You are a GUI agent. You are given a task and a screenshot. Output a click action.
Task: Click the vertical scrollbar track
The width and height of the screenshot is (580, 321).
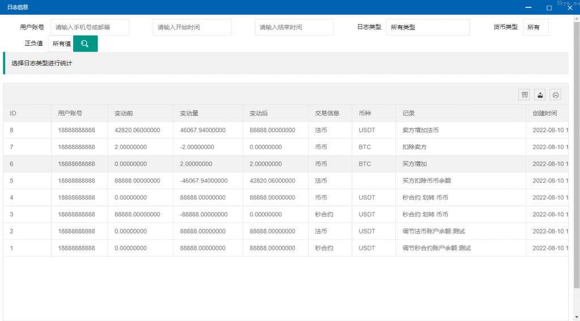[x=576, y=226]
